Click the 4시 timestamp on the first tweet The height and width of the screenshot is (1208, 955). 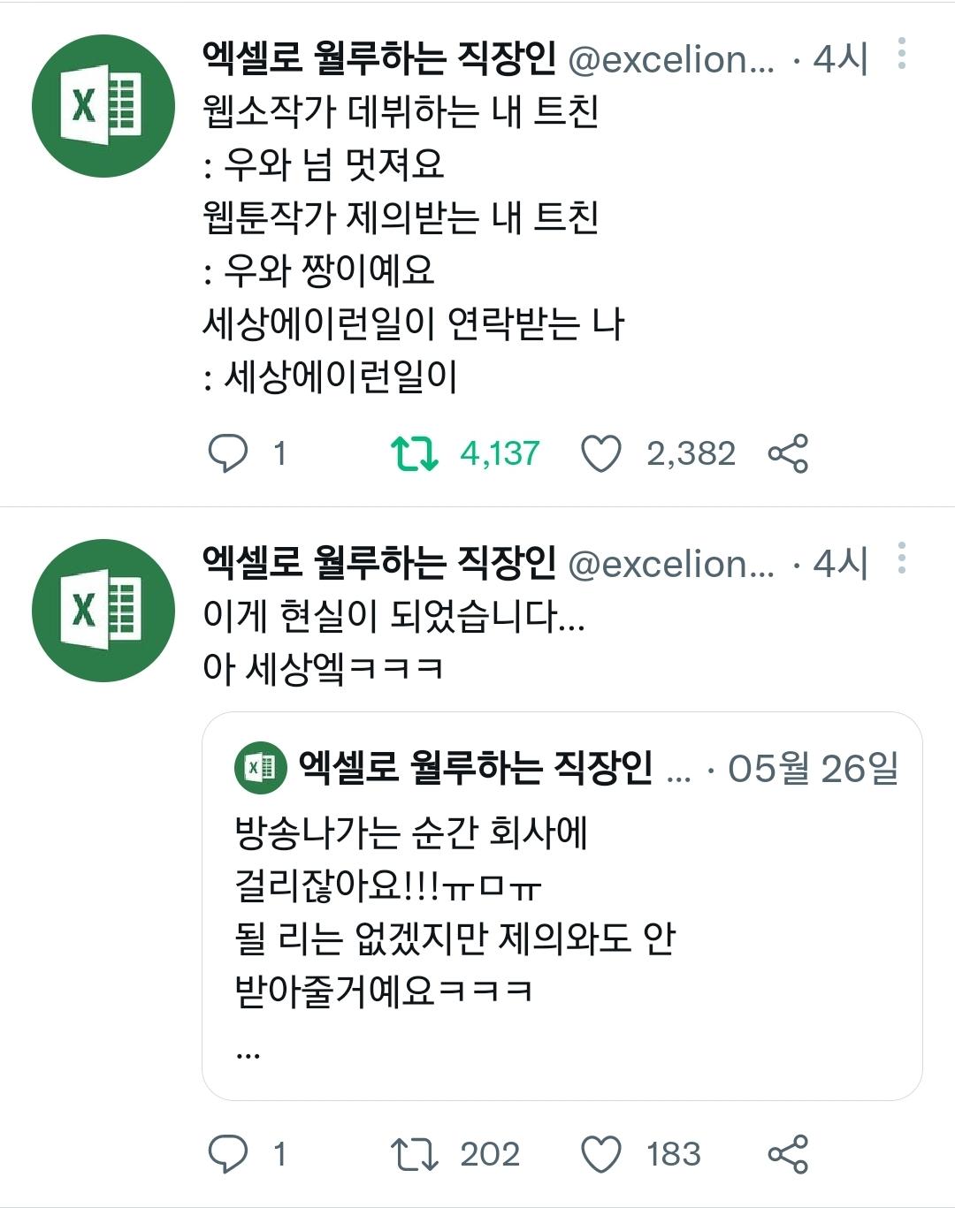pyautogui.click(x=838, y=57)
